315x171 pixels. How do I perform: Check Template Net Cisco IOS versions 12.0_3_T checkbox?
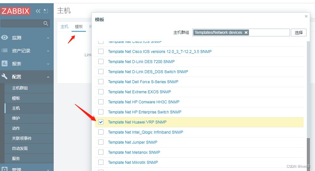[x=101, y=51]
